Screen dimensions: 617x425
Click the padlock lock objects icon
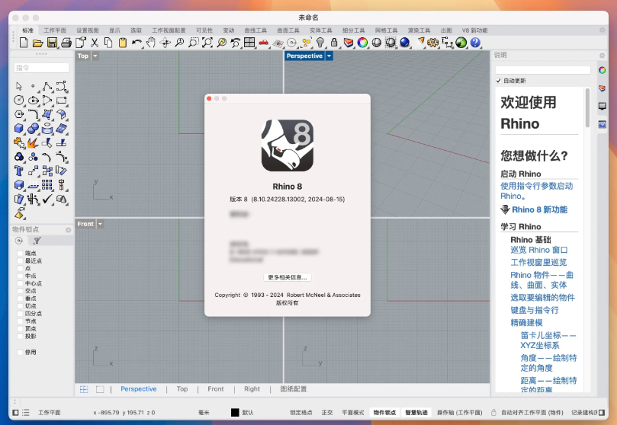click(x=334, y=43)
